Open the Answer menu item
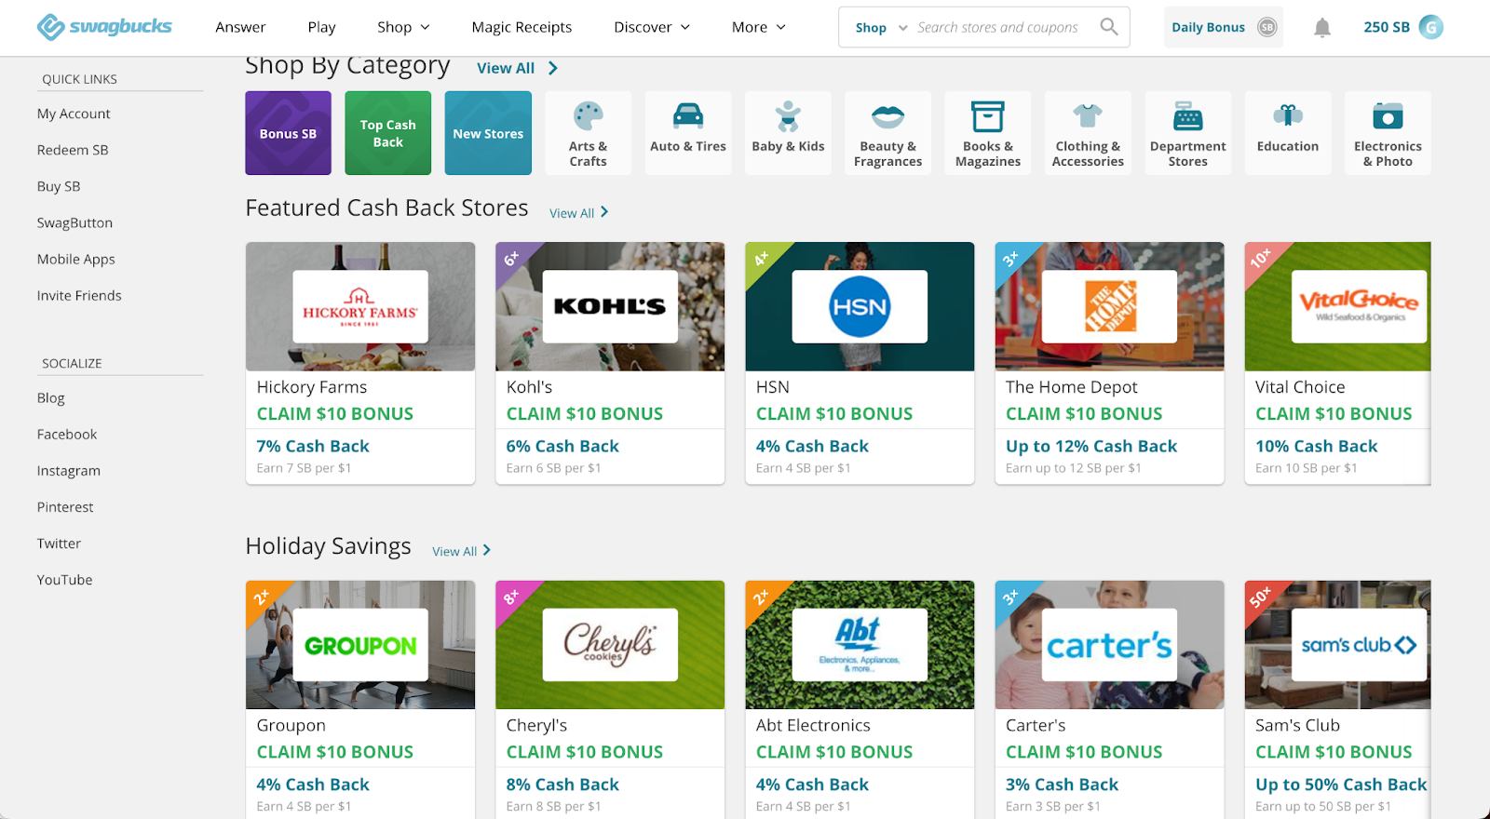 coord(240,27)
